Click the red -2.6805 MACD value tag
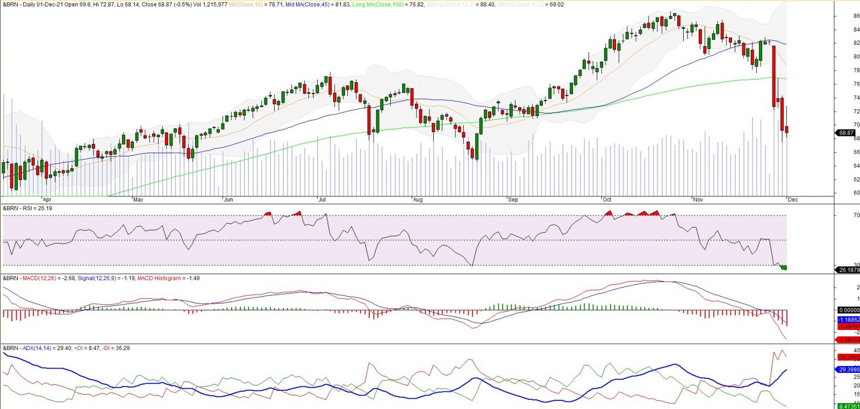Image resolution: width=860 pixels, height=409 pixels. point(848,340)
